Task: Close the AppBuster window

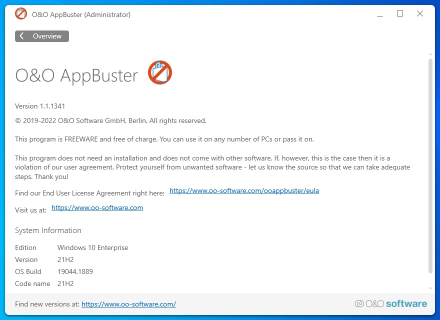Action: (420, 14)
